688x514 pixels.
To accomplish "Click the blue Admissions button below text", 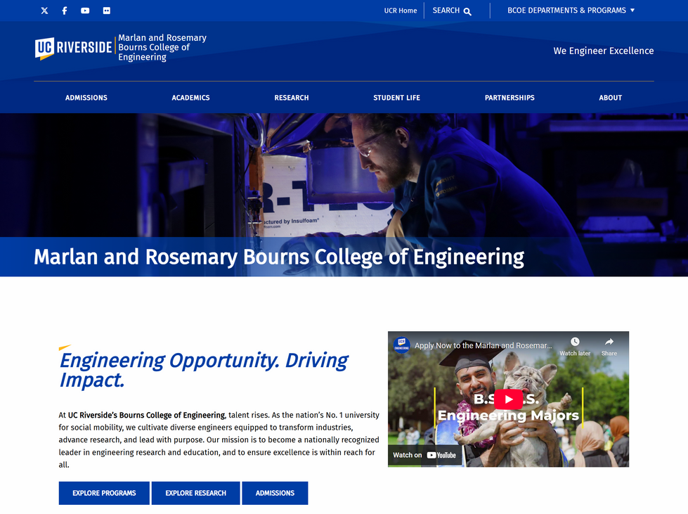I will [275, 493].
